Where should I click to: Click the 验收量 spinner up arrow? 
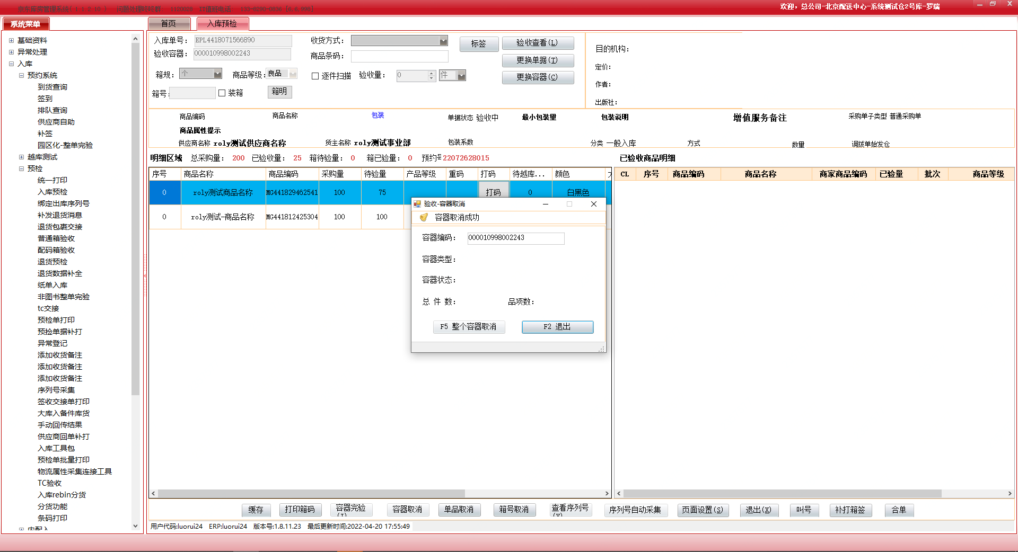tap(431, 73)
